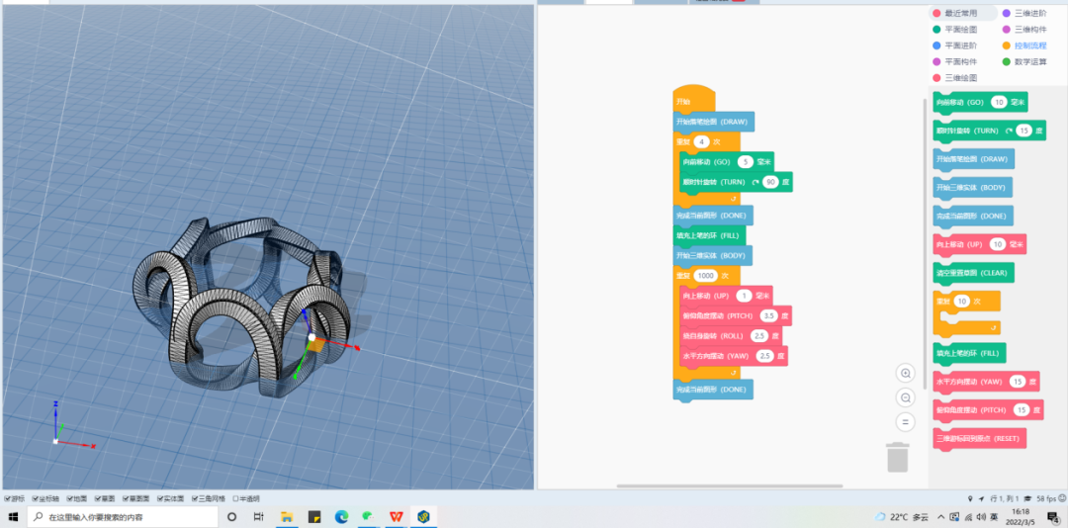Screen dimensions: 1068x528
Task: Click the graduation cap icon in status bar
Action: pos(1028,498)
